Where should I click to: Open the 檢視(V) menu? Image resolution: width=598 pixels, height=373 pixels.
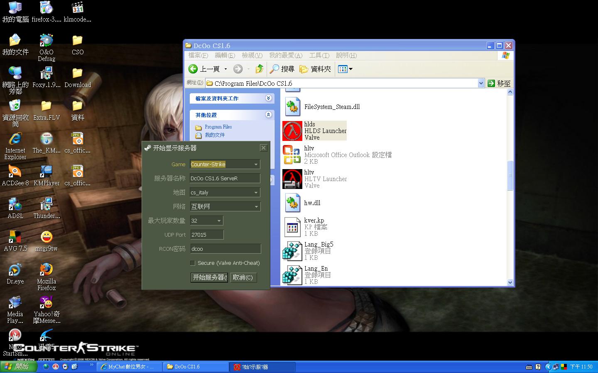pos(252,55)
